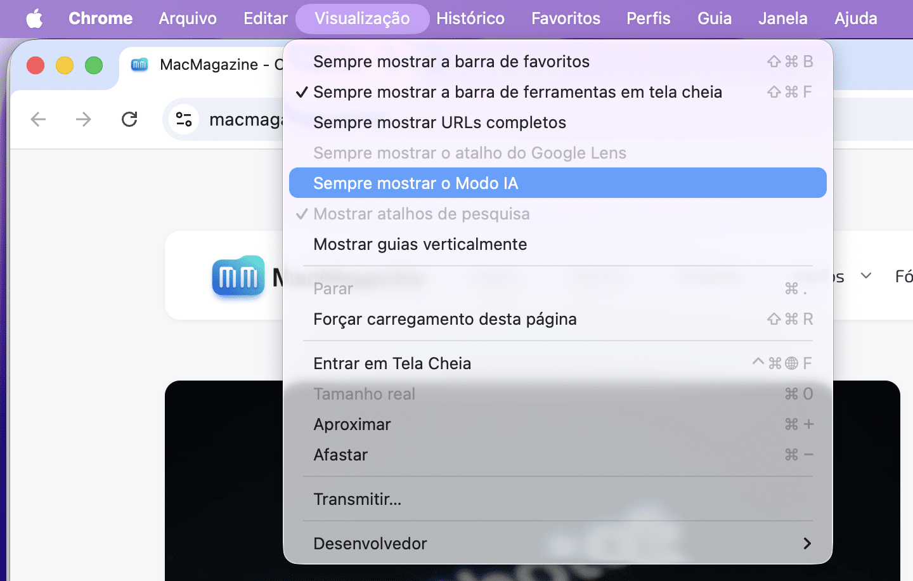Open site information icon in address bar
The height and width of the screenshot is (581, 913).
[x=184, y=119]
